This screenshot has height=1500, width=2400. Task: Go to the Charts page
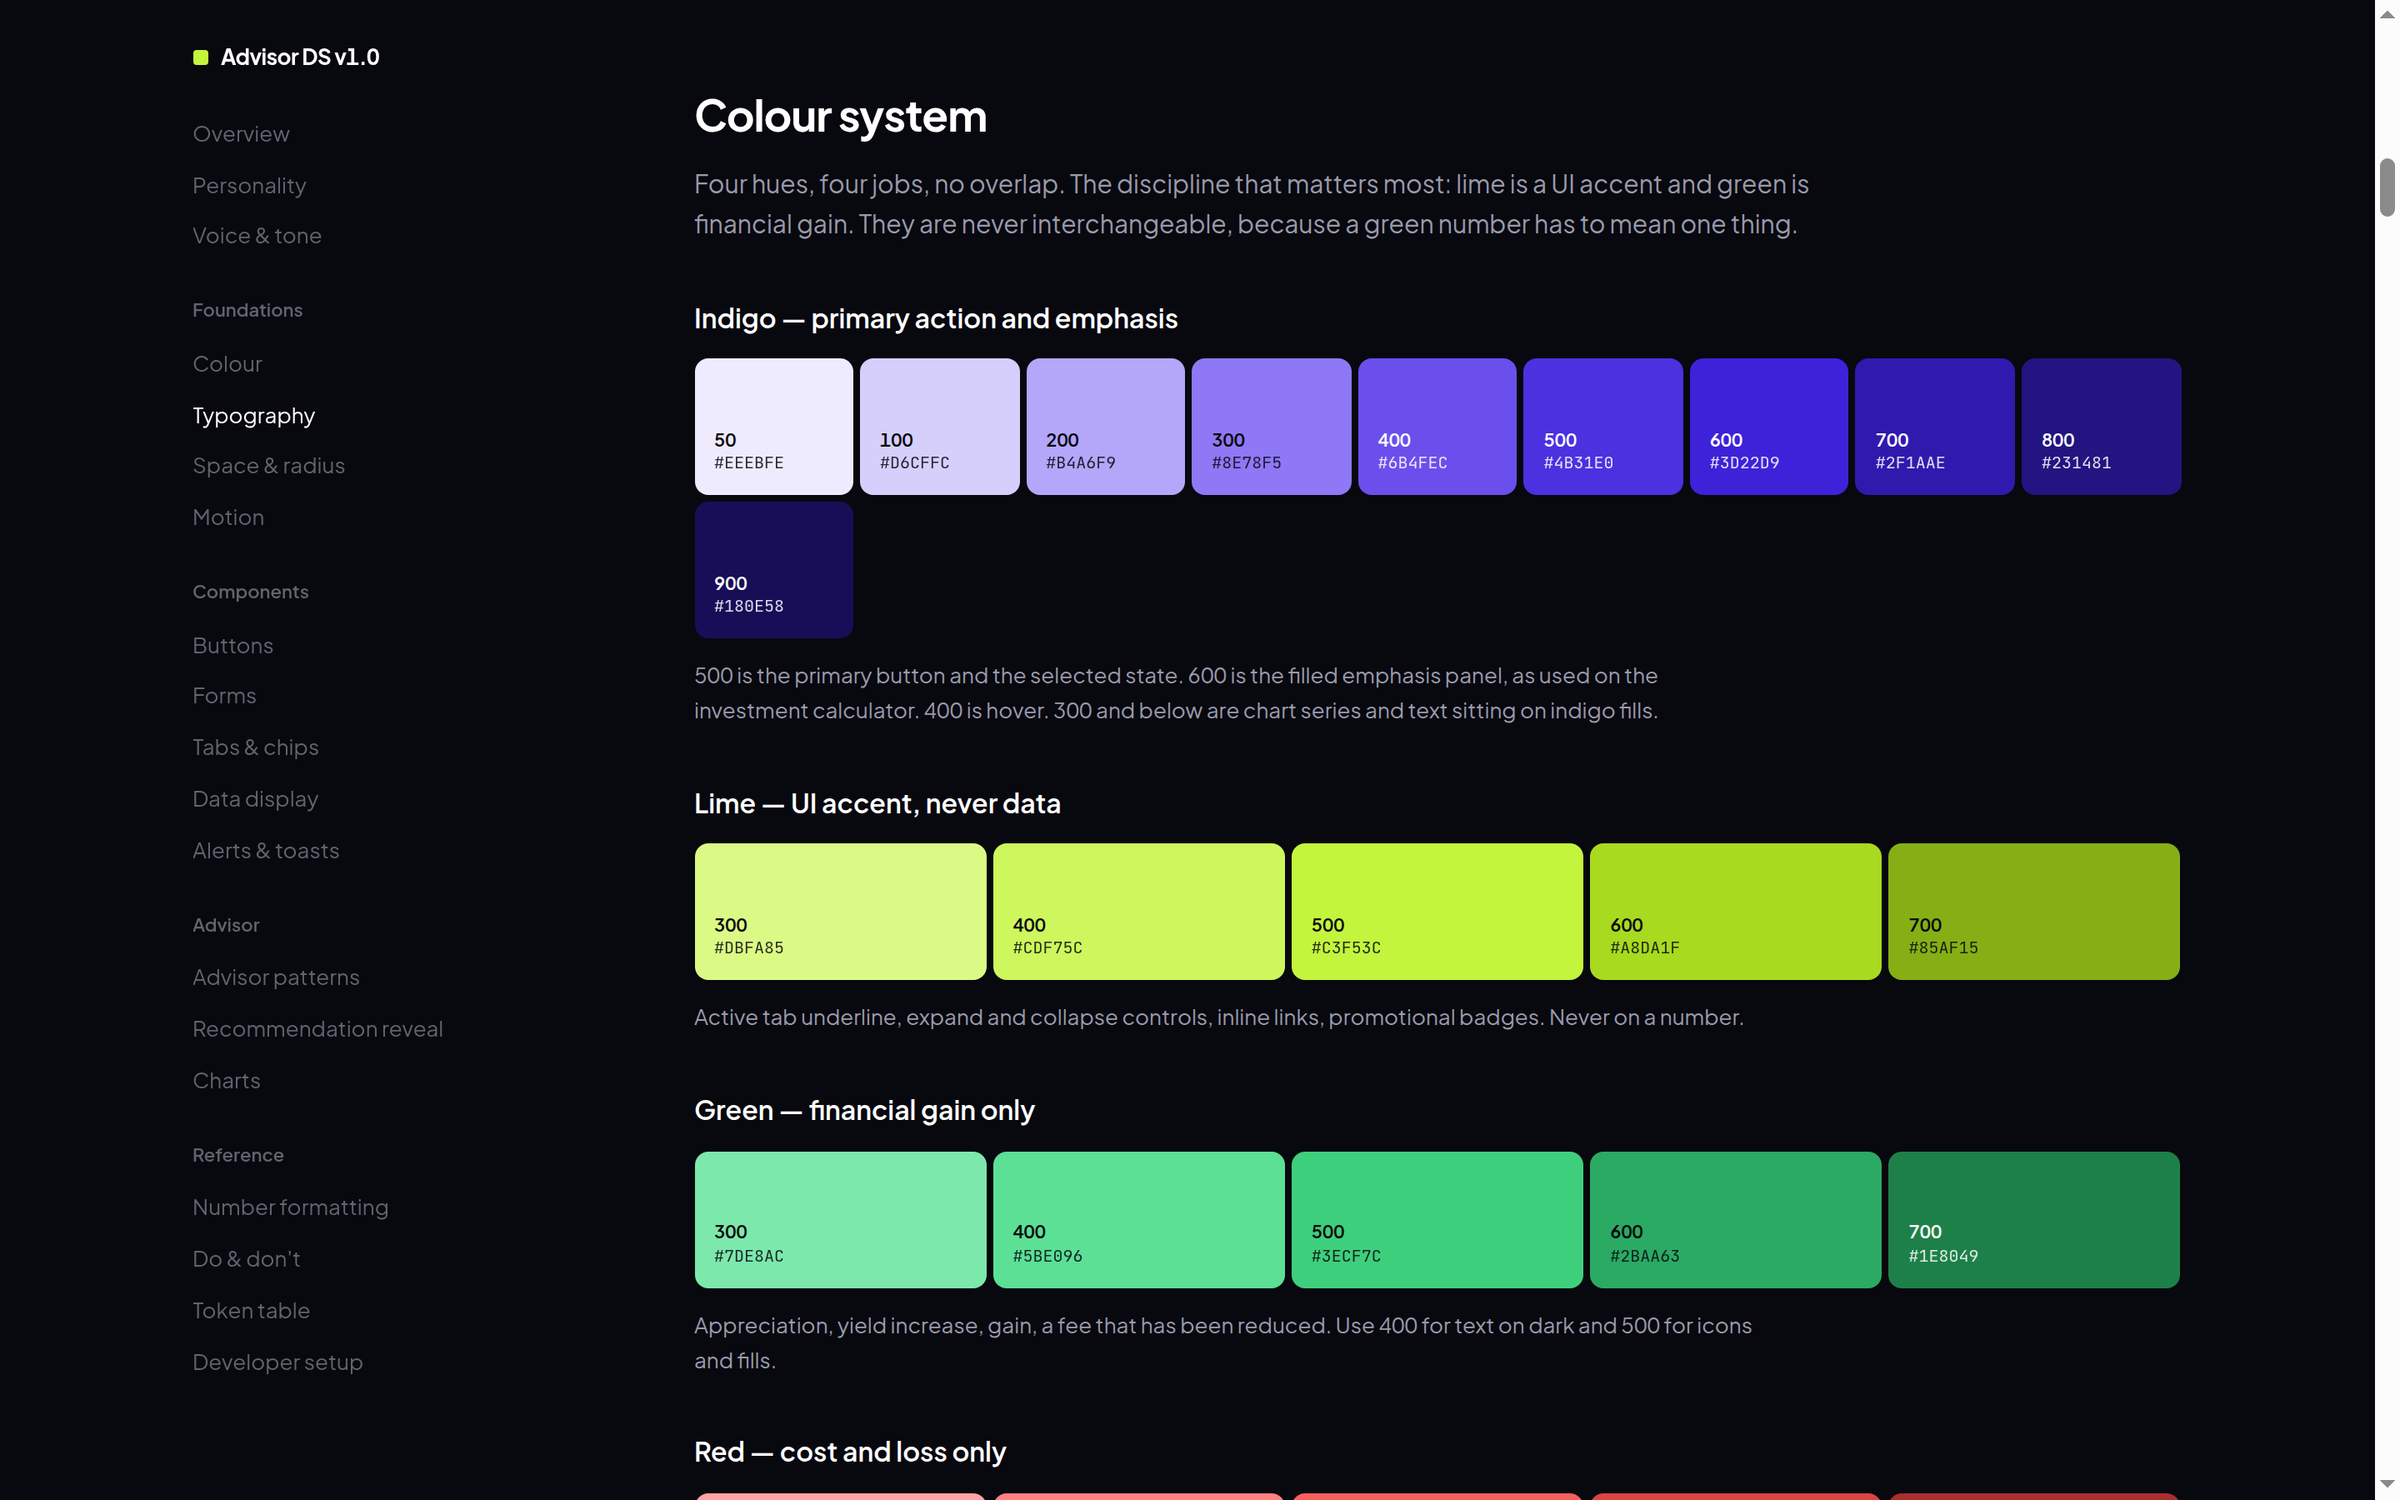tap(226, 1080)
